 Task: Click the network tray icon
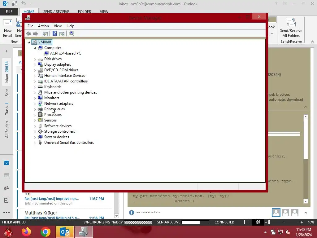280,232
